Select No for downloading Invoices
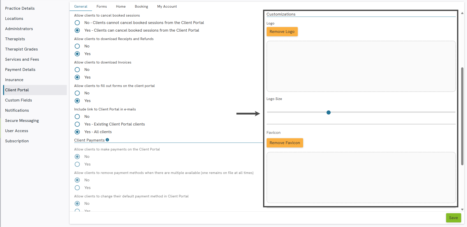467x227 pixels. (77, 70)
